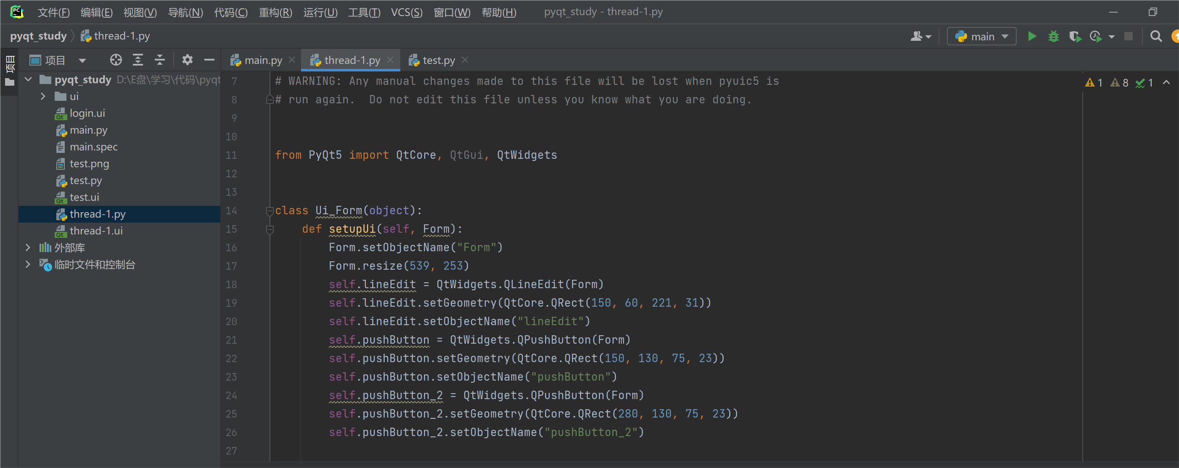Click thread-1.py in the breadcrumb bar
This screenshot has width=1179, height=468.
[x=115, y=36]
